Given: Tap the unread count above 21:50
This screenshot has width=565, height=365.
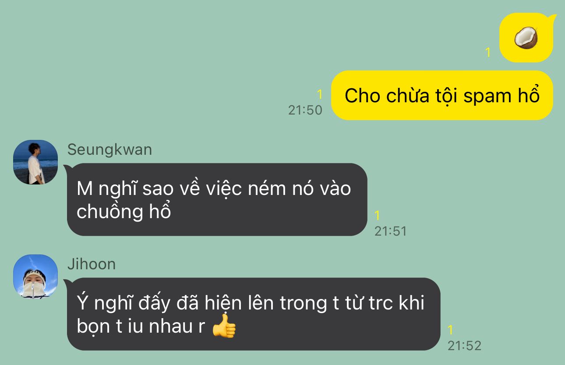Looking at the screenshot, I should click(319, 94).
